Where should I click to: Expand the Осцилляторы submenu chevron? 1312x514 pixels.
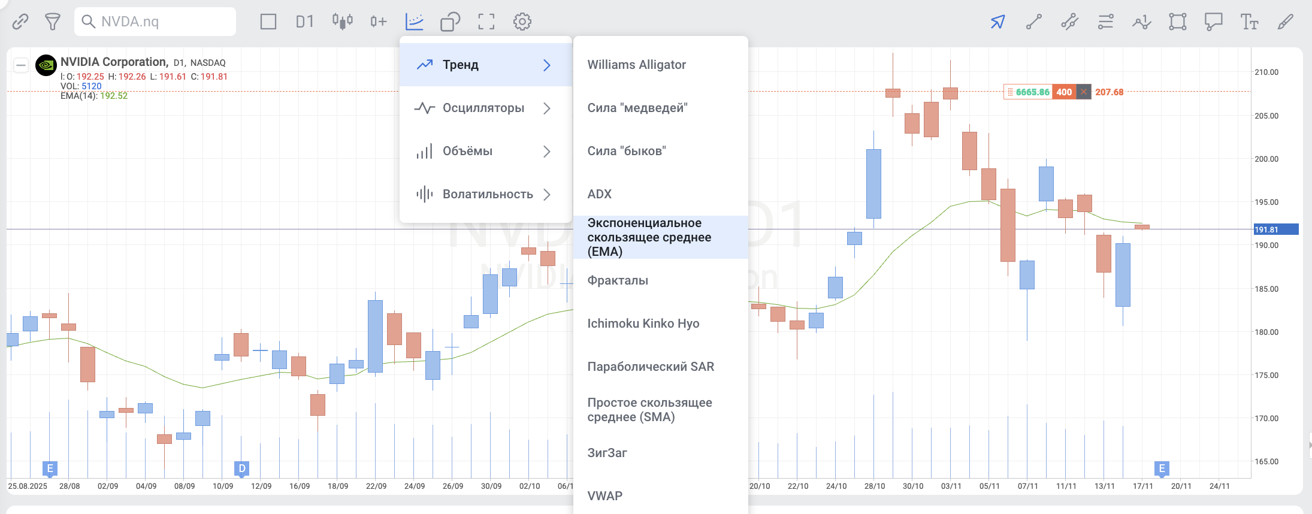546,108
